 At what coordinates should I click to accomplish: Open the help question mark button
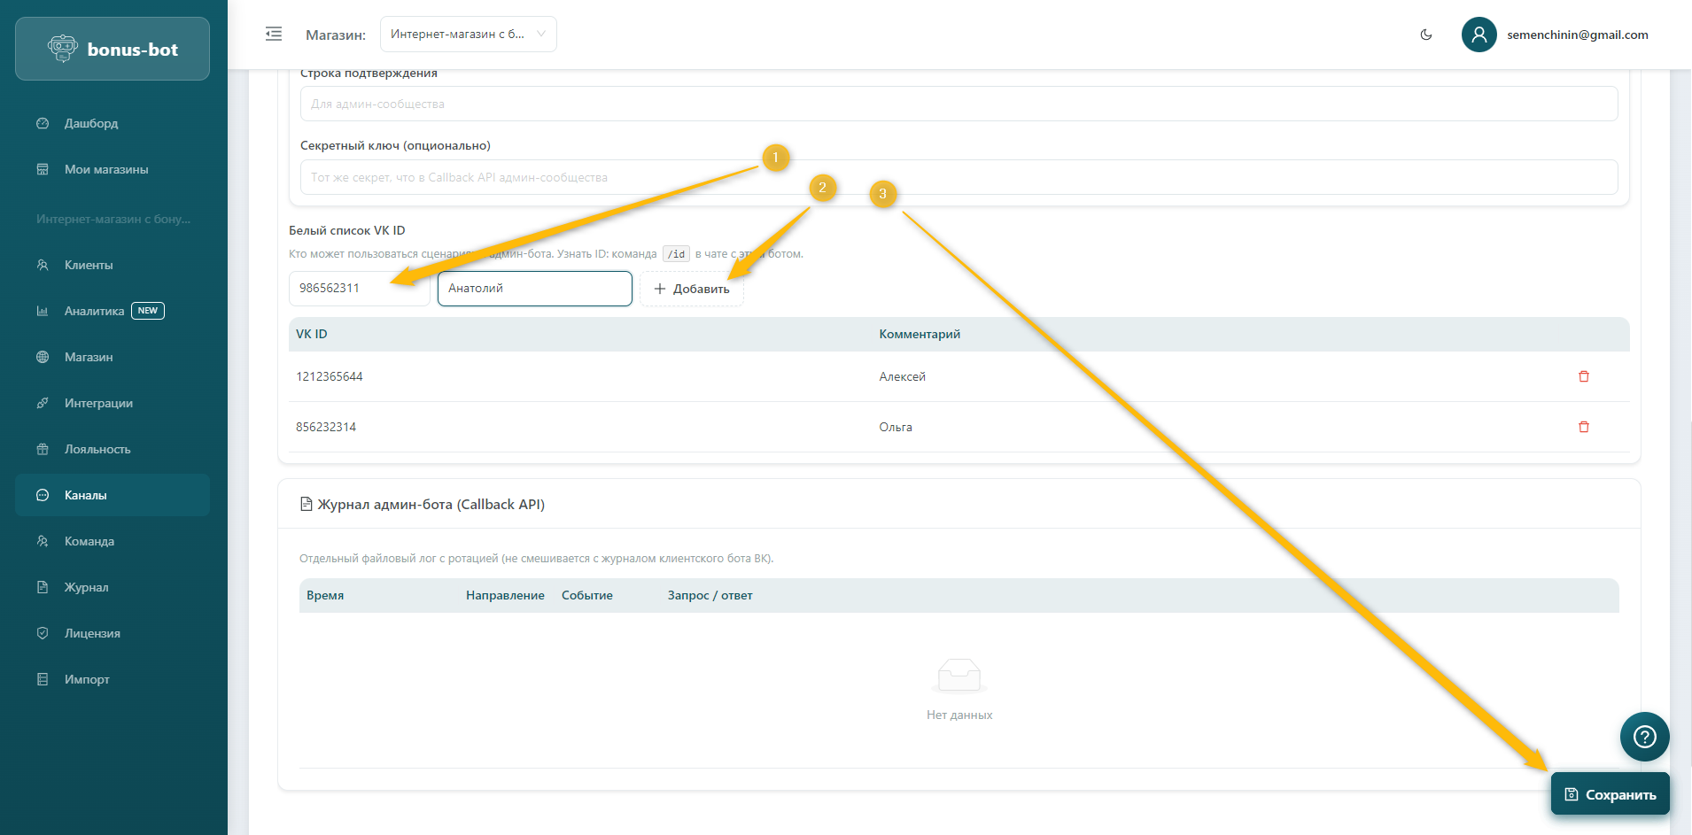click(1644, 737)
